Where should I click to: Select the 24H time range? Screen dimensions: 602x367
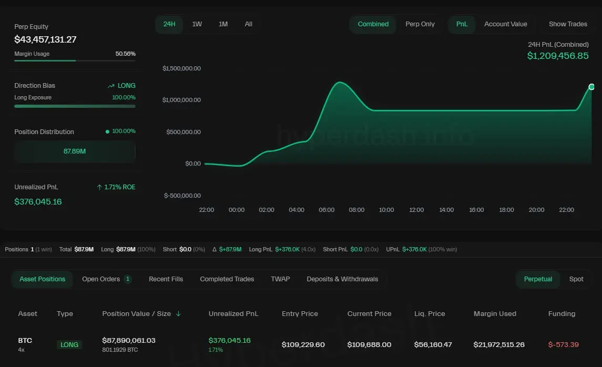tap(169, 24)
